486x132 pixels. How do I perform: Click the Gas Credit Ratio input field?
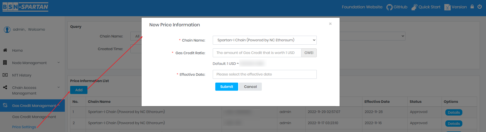pos(257,53)
